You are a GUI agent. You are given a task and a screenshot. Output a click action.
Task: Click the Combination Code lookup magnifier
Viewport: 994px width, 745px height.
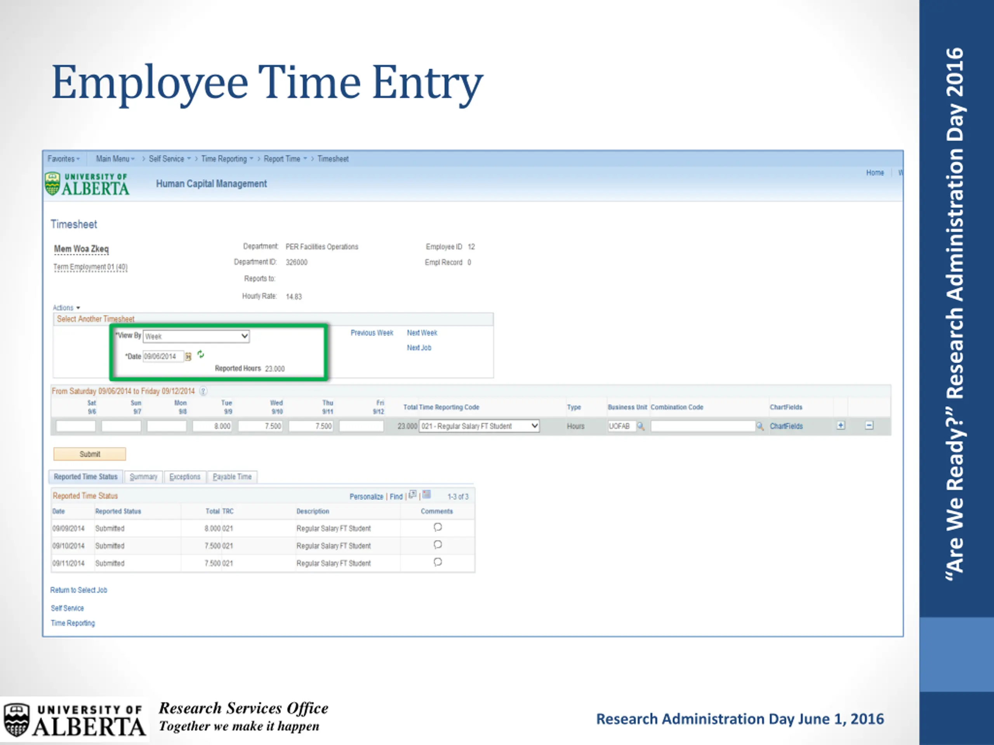(x=760, y=426)
